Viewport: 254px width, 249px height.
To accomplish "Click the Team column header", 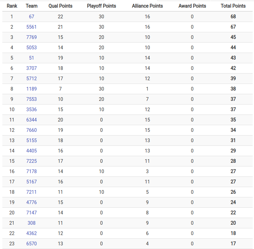I will [32, 6].
